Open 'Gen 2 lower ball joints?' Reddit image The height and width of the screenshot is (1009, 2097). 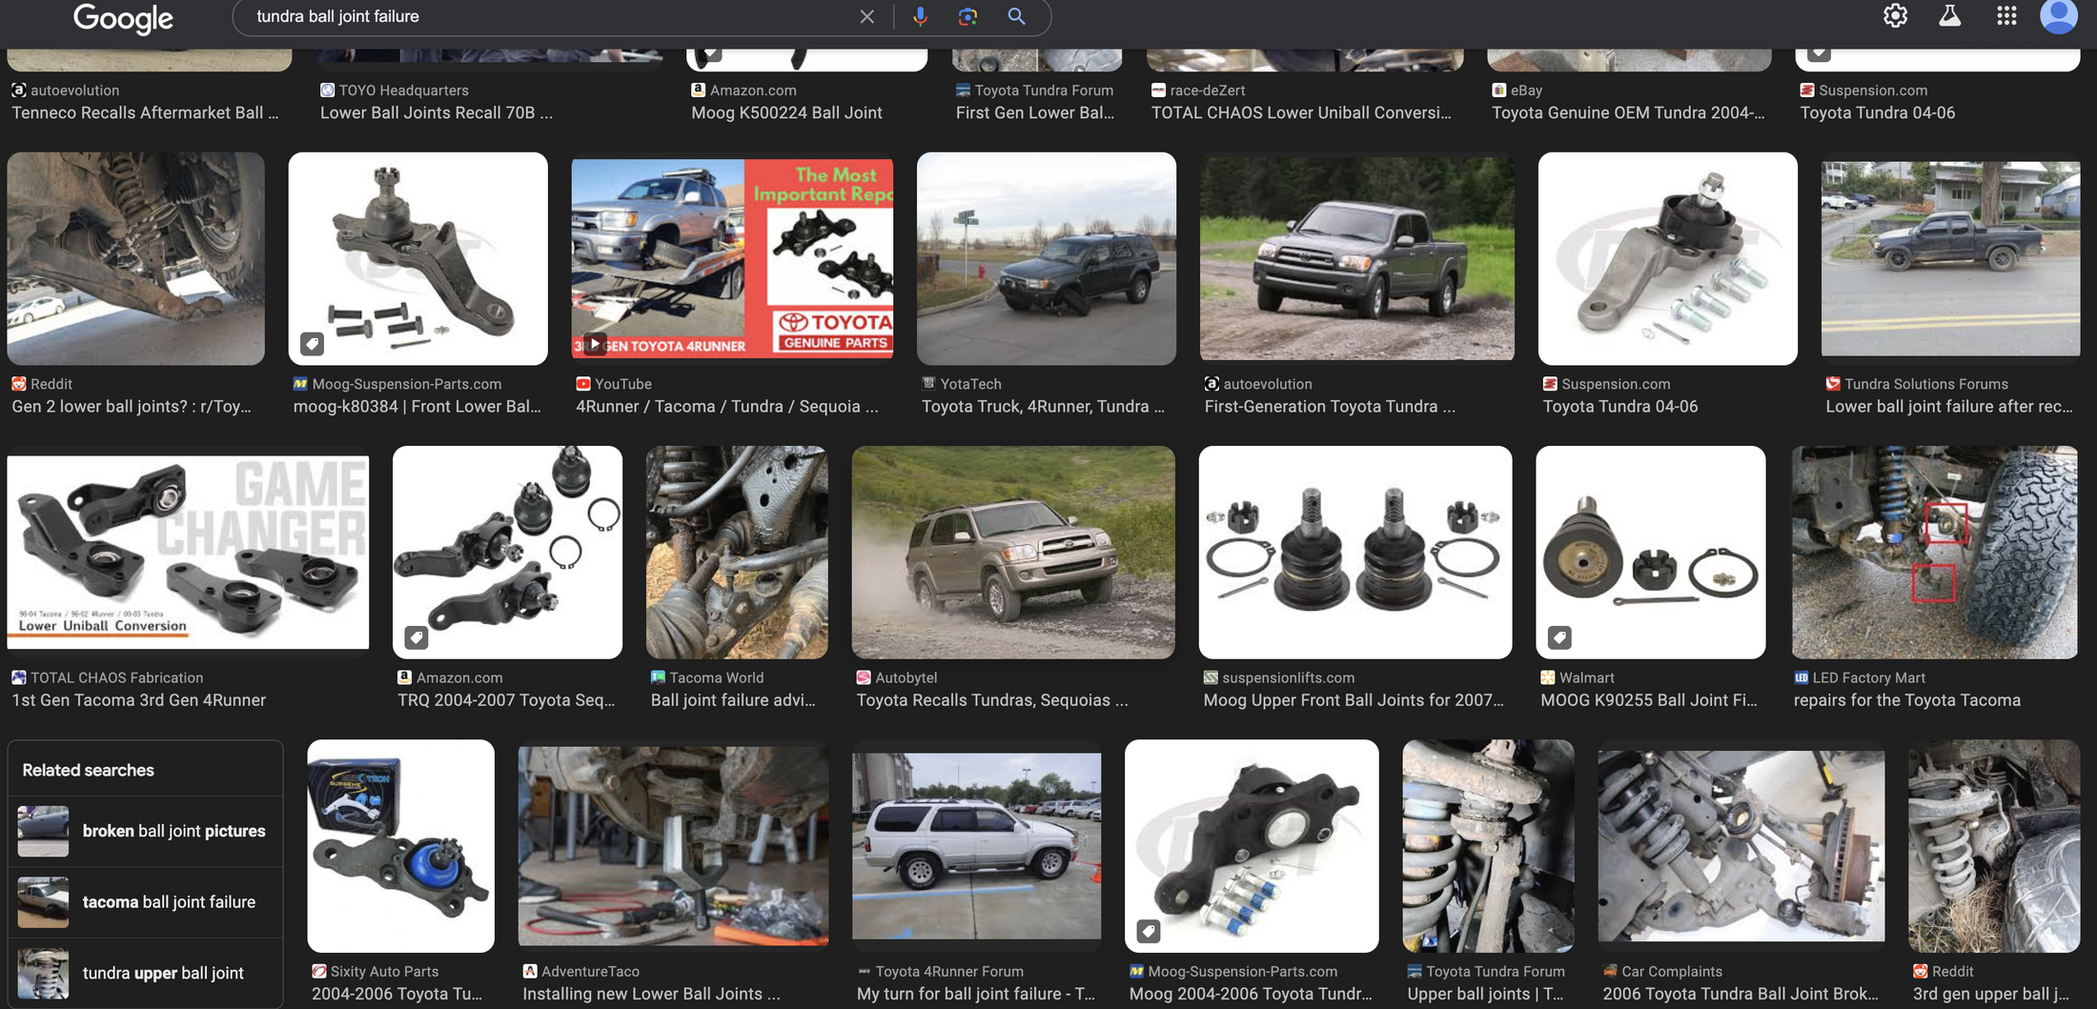136,258
